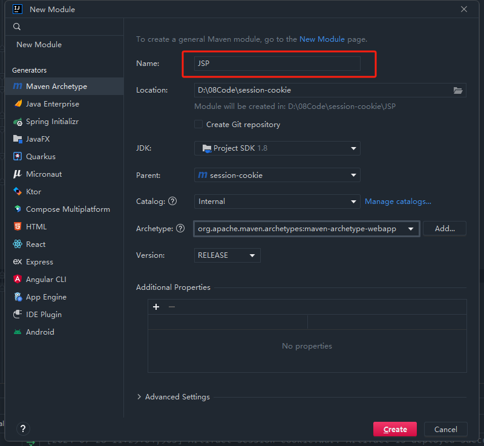Pick the JavaFX generator
Viewport: 484px width, 446px height.
coord(64,139)
